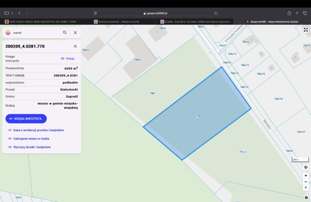Screen dimensions: 311x202
Task: Open Dane z ewidencji gruntów i budynków
Action: click(x=38, y=130)
